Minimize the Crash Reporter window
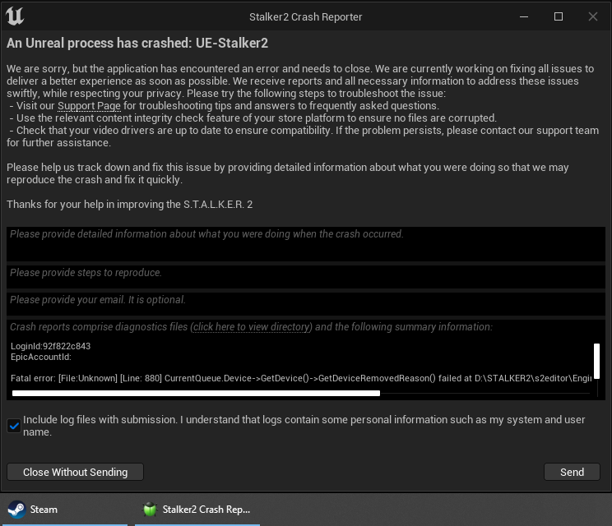612x526 pixels. tap(524, 16)
